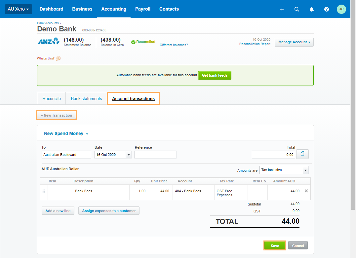Click the GST Free Expenses tax rate cell

[x=231, y=192]
